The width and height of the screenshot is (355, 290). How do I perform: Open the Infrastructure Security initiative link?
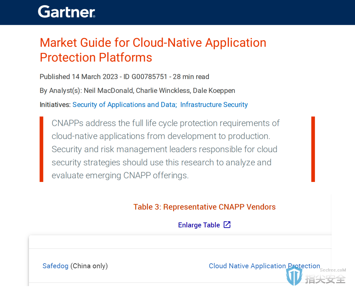click(214, 104)
